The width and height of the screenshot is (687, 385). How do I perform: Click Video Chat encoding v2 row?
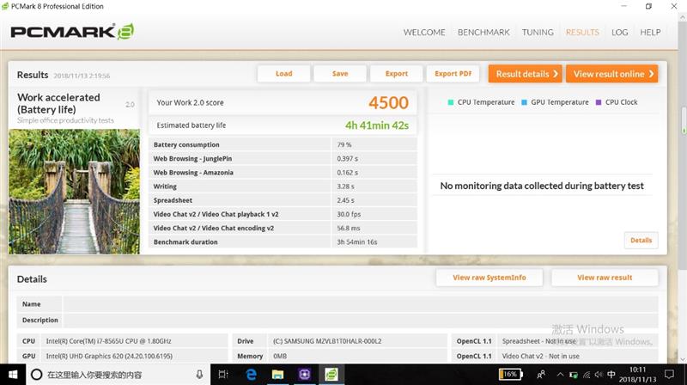pyautogui.click(x=283, y=228)
